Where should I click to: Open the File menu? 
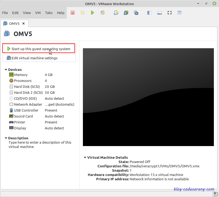coord(5,13)
